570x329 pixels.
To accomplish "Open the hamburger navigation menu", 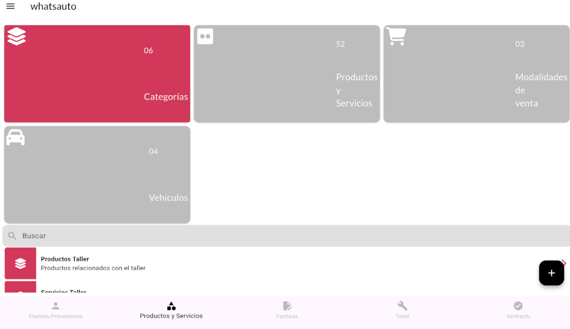I will pyautogui.click(x=11, y=6).
